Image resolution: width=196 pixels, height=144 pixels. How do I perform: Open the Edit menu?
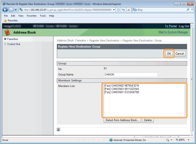pyautogui.click(x=13, y=16)
